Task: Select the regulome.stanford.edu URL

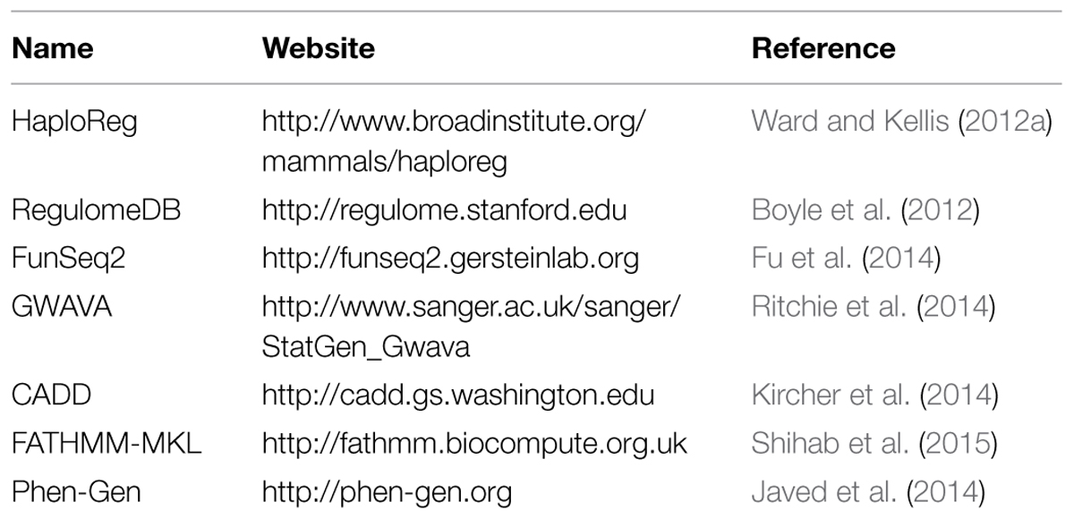Action: [x=444, y=211]
